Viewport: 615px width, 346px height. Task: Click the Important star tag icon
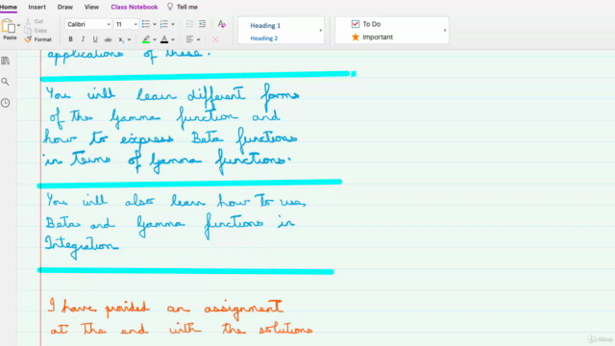coord(356,37)
